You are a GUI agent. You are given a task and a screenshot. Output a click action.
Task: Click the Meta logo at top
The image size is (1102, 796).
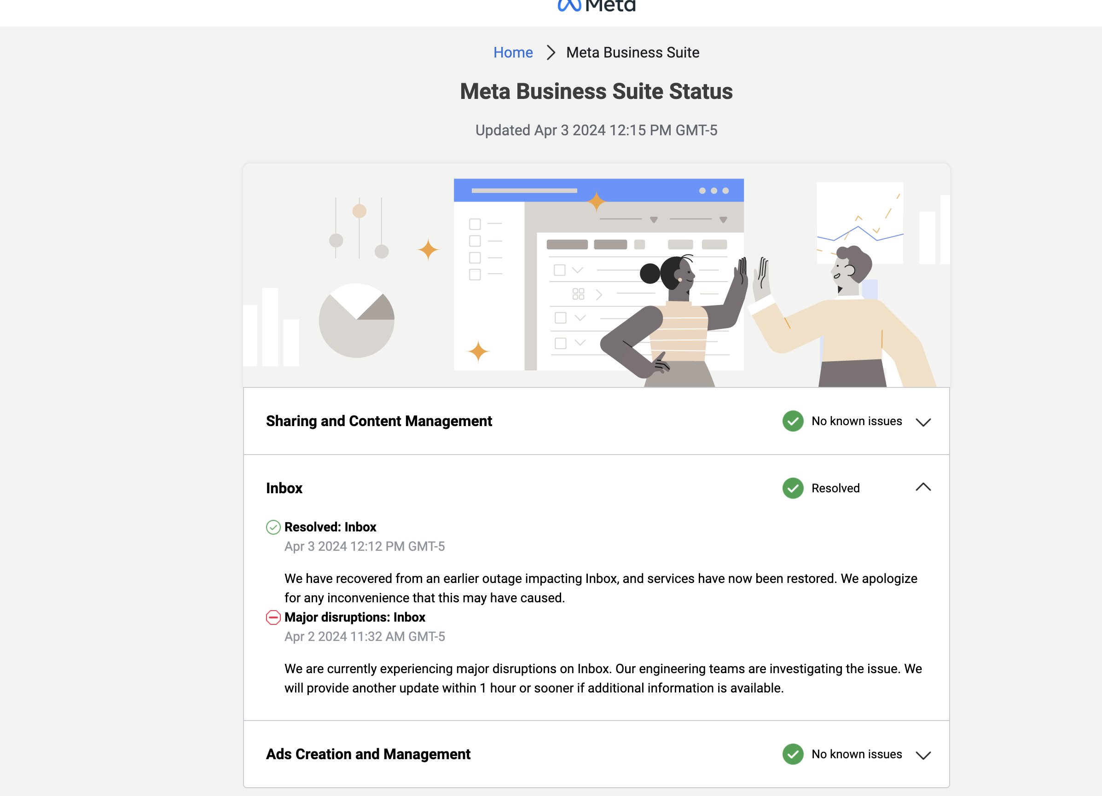(x=596, y=6)
